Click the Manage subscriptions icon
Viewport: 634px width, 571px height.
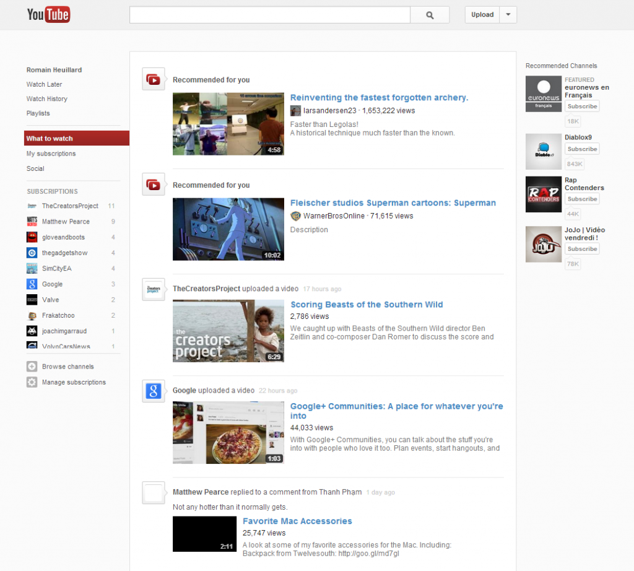(31, 382)
